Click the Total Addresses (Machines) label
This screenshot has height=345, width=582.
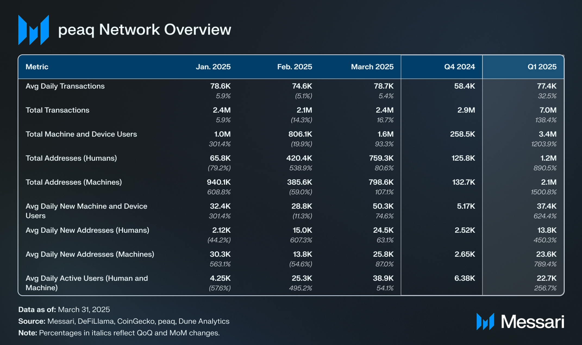pos(74,182)
